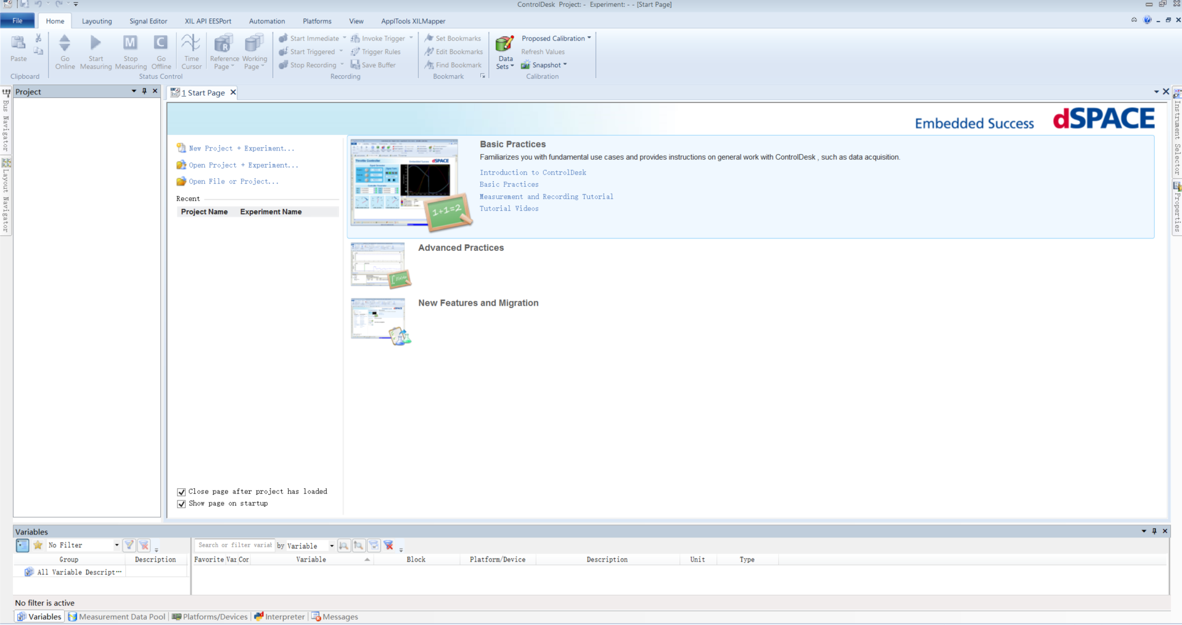Click the Paste clipboard icon
The height and width of the screenshot is (625, 1182).
(x=18, y=44)
